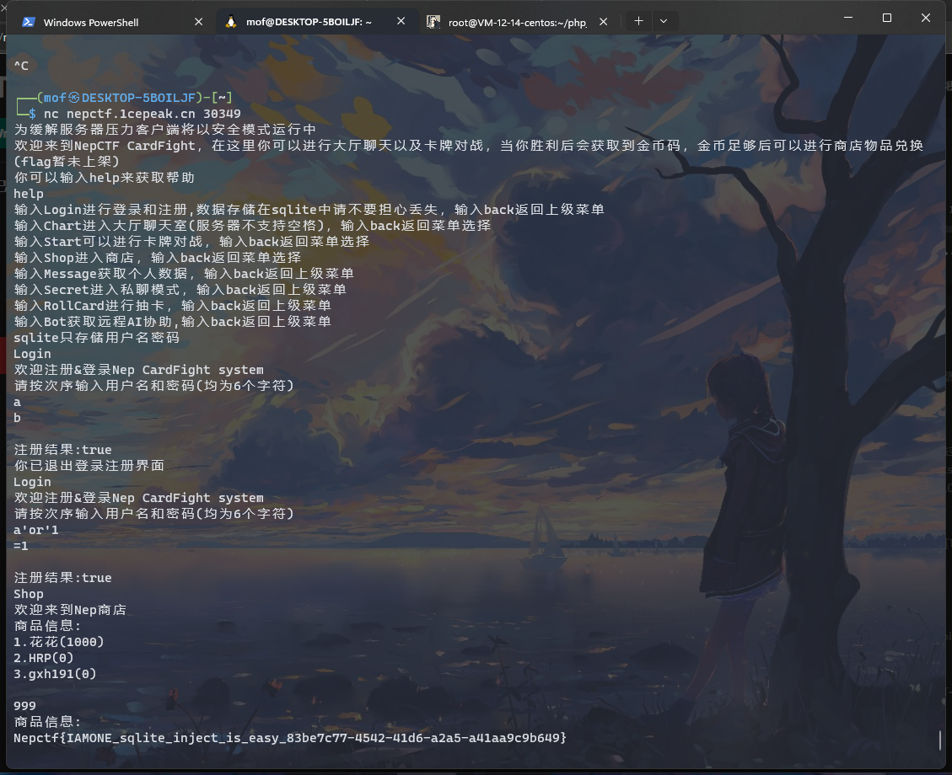This screenshot has height=775, width=952.
Task: Switch to the Windows PowerShell tab
Action: [x=110, y=22]
